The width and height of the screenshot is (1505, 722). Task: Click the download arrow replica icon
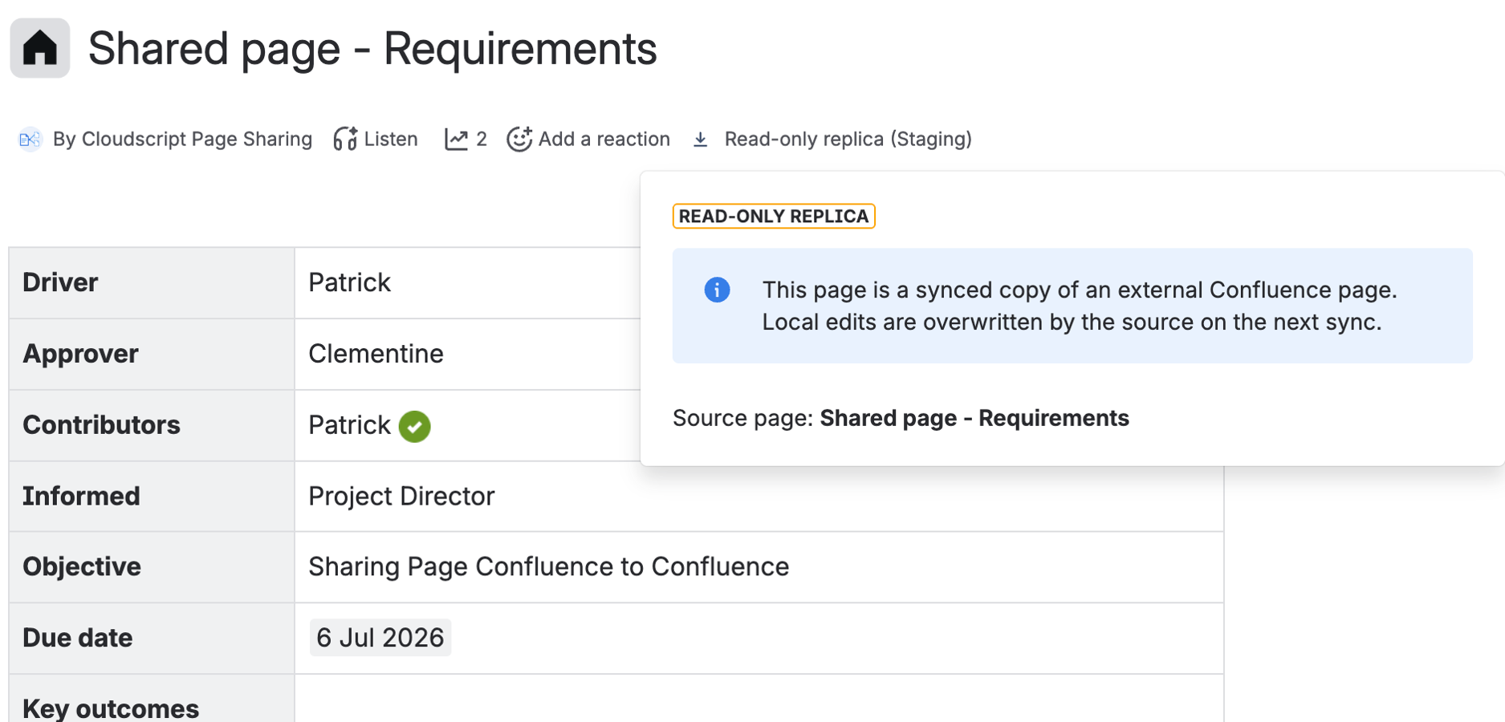tap(700, 140)
